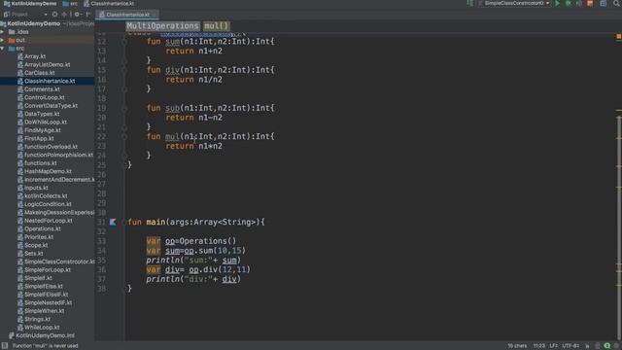This screenshot has width=622, height=350.
Task: Open WhileLoop.kt file
Action: click(42, 328)
